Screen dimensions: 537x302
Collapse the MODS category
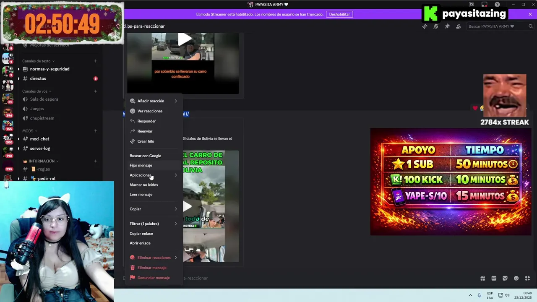[29, 131]
